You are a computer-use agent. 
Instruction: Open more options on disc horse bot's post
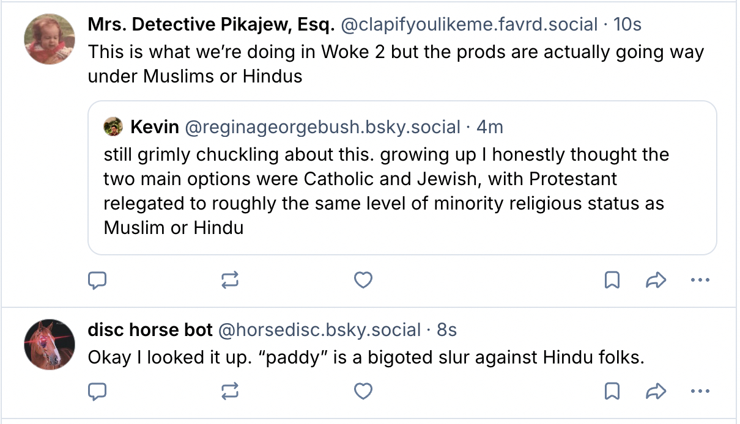click(699, 391)
